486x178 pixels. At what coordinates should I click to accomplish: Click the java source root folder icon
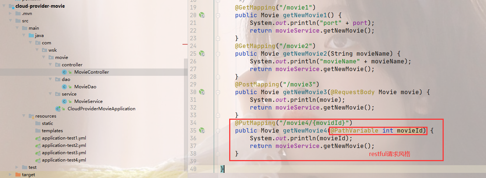31,36
